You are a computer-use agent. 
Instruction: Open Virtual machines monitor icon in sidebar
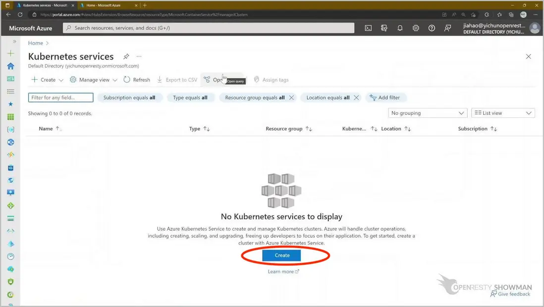(x=11, y=193)
